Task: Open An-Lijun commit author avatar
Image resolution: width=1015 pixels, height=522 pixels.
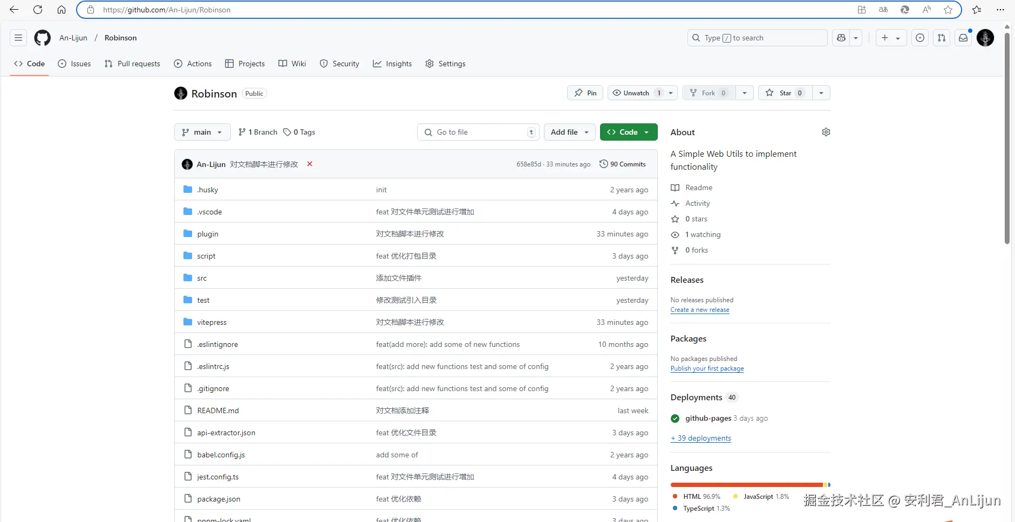Action: (x=187, y=164)
